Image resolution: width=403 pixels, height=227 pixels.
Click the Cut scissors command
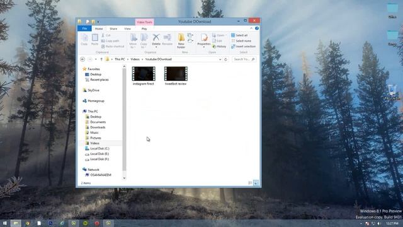(x=106, y=35)
